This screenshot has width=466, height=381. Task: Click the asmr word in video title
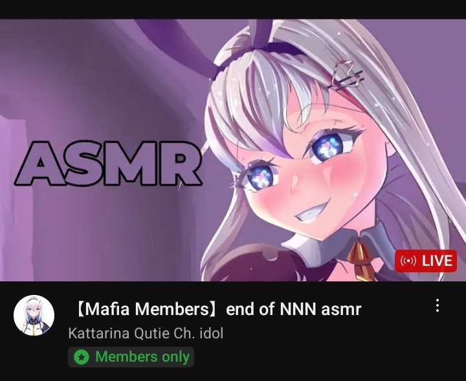341,309
